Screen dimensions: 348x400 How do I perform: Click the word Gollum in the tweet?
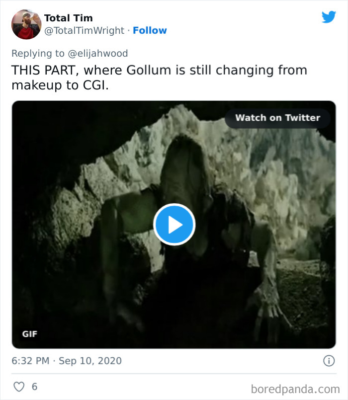pyautogui.click(x=149, y=70)
